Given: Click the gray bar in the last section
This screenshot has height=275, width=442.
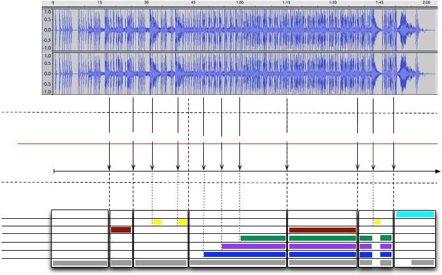Looking at the screenshot, I should click(x=422, y=263).
